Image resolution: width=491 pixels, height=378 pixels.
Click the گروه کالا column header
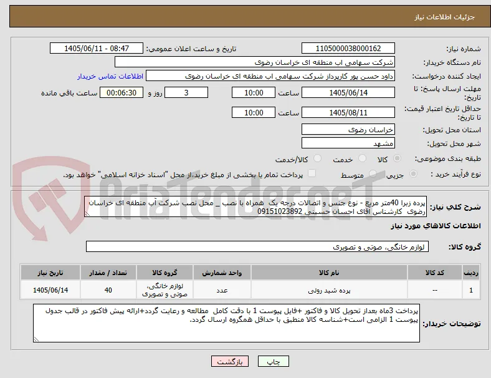pyautogui.click(x=164, y=273)
